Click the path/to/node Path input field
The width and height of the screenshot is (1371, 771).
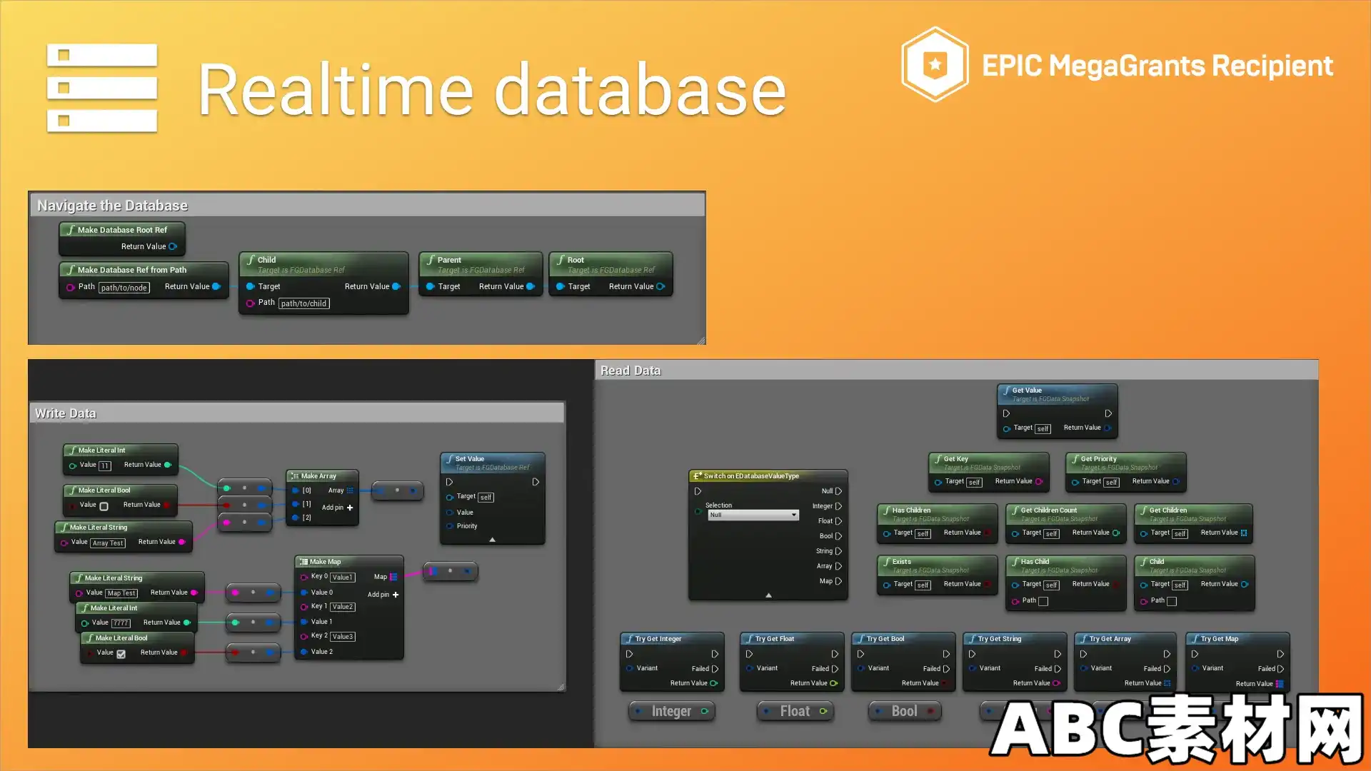click(x=124, y=288)
